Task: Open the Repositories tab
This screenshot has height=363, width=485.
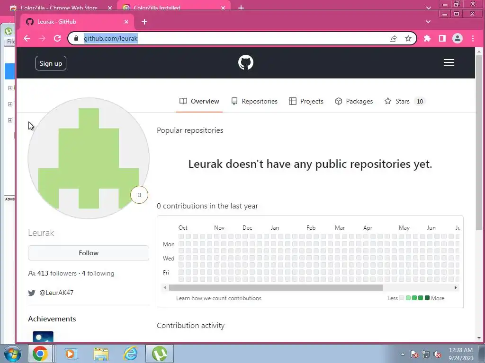Action: coord(254,101)
